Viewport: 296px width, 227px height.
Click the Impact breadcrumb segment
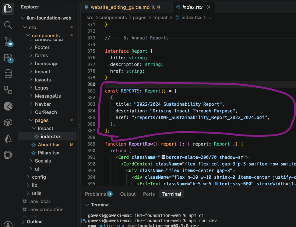pyautogui.click(x=160, y=18)
